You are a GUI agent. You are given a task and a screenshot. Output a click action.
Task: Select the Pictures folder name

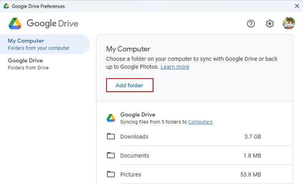[x=131, y=175]
